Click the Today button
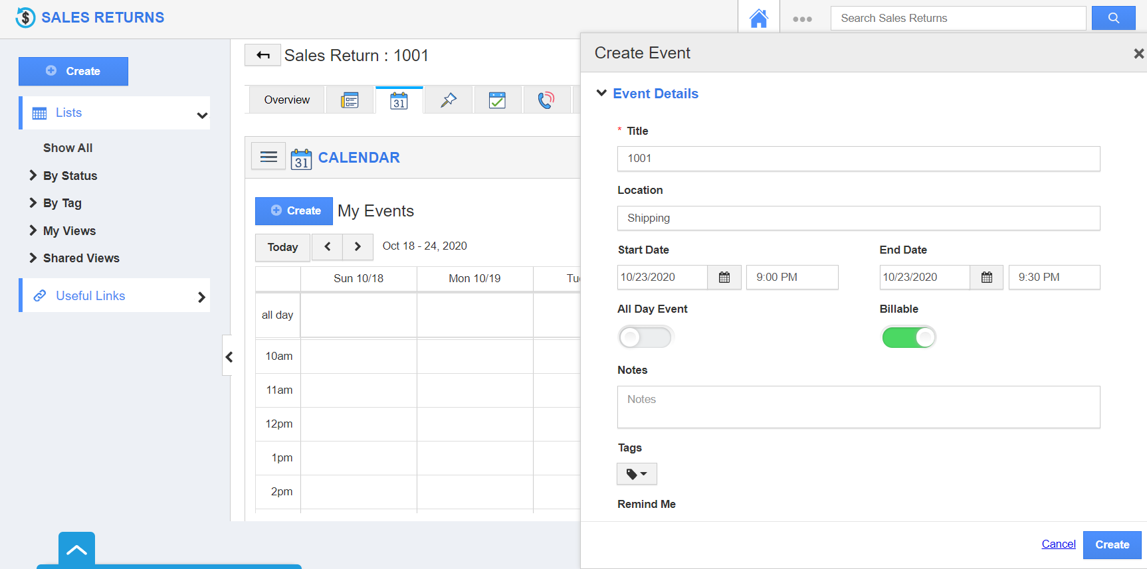 (282, 247)
